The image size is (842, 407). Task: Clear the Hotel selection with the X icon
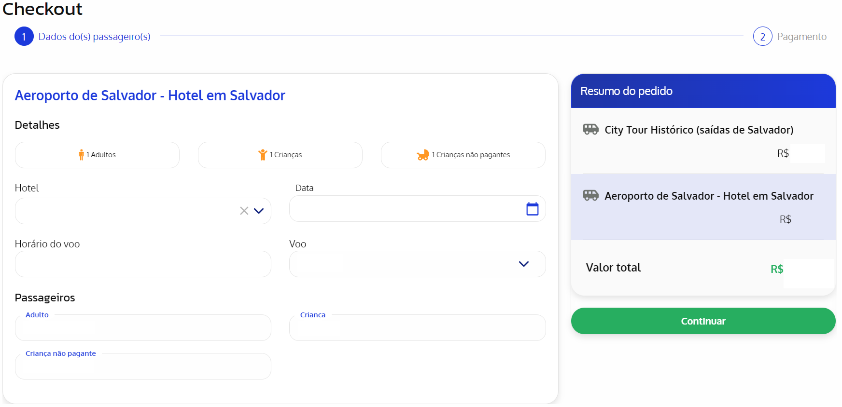[244, 211]
